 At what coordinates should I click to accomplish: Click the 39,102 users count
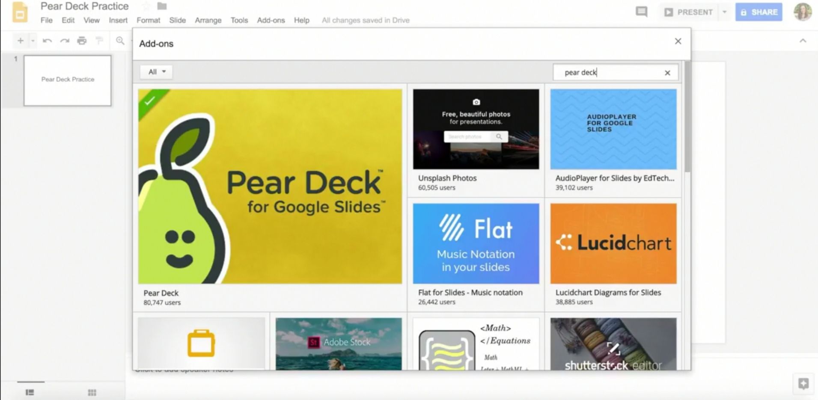(x=574, y=187)
